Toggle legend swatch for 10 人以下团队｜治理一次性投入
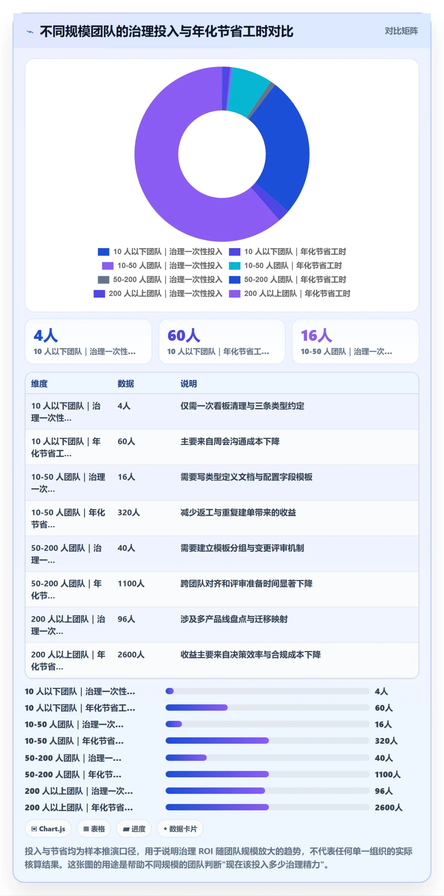 tap(103, 251)
